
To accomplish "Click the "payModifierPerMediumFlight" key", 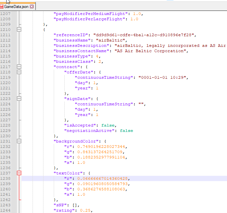I will click(x=91, y=14).
